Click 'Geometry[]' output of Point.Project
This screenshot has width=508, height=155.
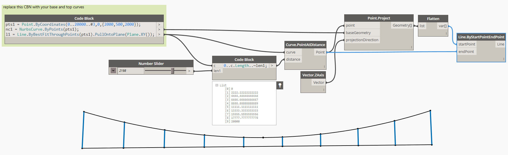pyautogui.click(x=402, y=25)
